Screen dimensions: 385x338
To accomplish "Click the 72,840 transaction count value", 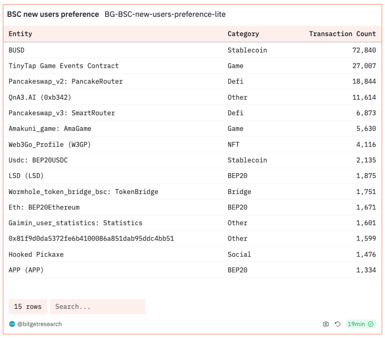I will click(364, 50).
